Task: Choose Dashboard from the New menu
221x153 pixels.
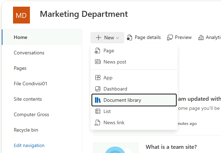Action: pos(134,89)
